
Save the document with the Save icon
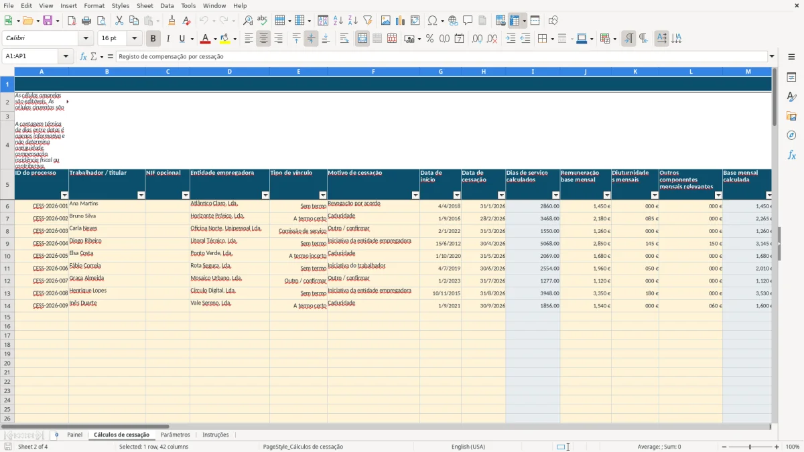[48, 21]
